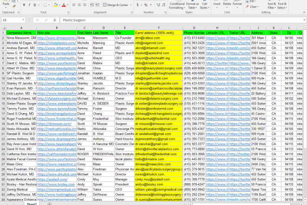Screen dimensions: 307x205
Task: Open link https://drmosser.com/
Action: tap(54, 124)
